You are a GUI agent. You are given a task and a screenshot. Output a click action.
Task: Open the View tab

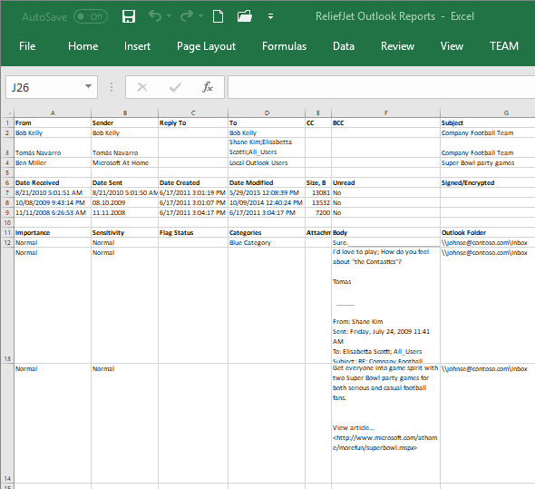452,46
